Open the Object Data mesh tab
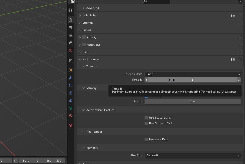The width and height of the screenshot is (245, 164). [x=71, y=108]
